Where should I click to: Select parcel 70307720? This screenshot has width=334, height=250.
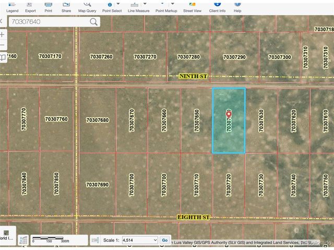(229, 185)
